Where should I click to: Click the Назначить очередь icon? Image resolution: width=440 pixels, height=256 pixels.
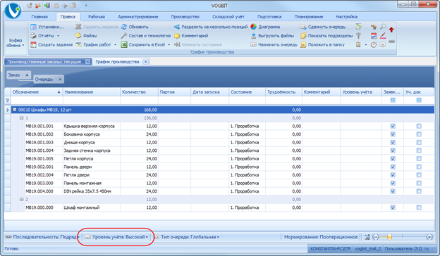tap(253, 44)
